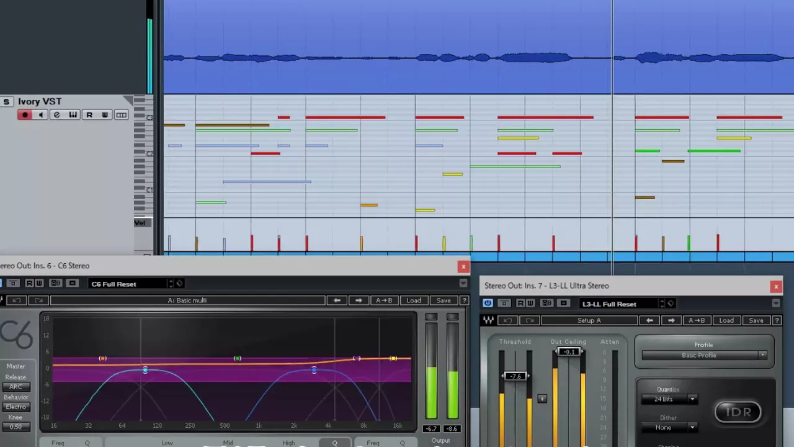The width and height of the screenshot is (794, 447).
Task: Toggle L3-LL plugin power bypass button
Action: pos(488,303)
